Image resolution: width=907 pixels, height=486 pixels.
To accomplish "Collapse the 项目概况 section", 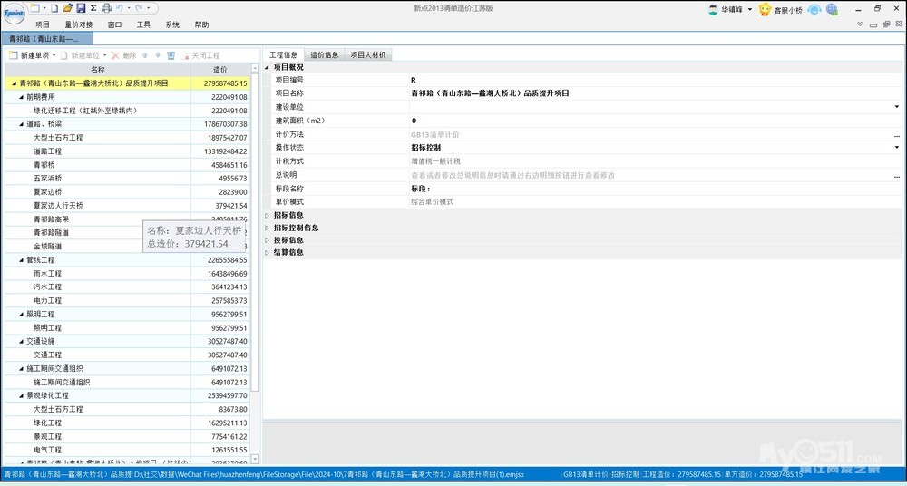I will [x=268, y=67].
